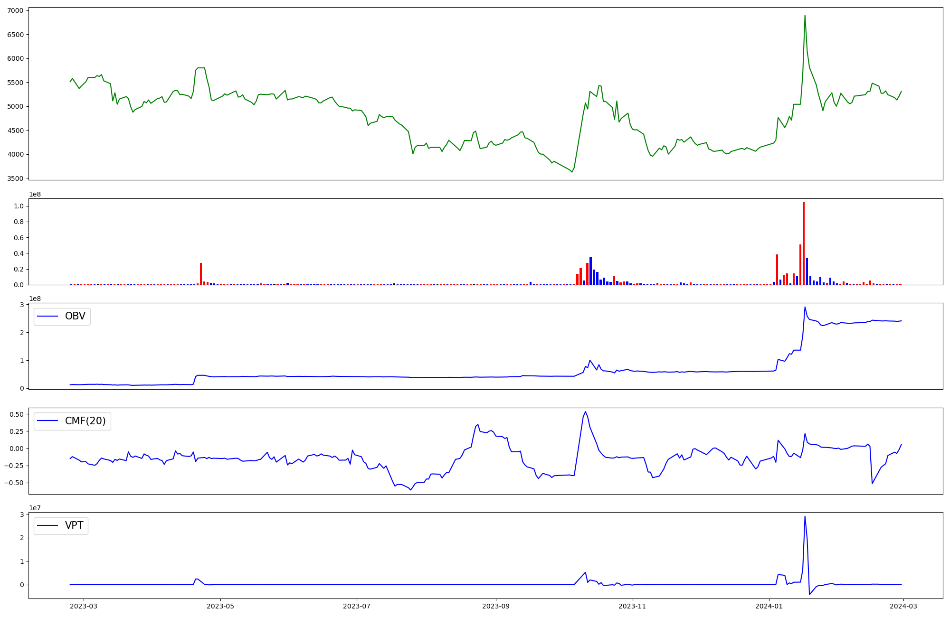The width and height of the screenshot is (950, 617).
Task: Click the 2024-03 x-axis date label
Action: coord(903,606)
